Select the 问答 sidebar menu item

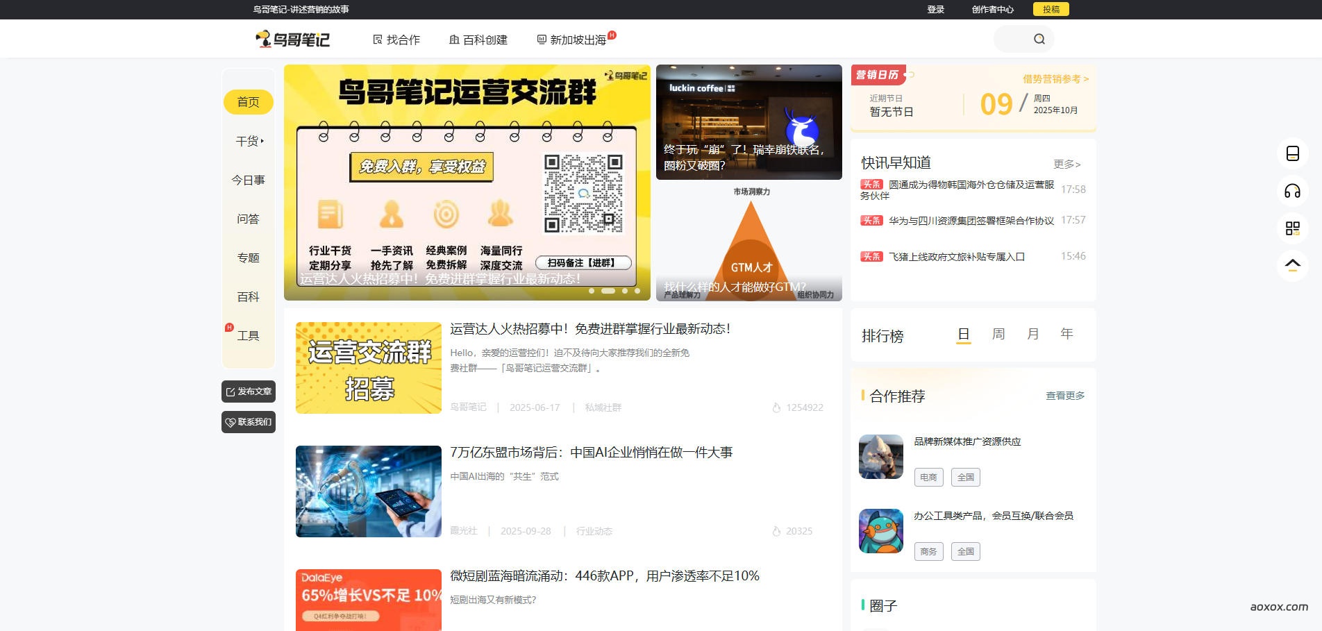pyautogui.click(x=248, y=219)
